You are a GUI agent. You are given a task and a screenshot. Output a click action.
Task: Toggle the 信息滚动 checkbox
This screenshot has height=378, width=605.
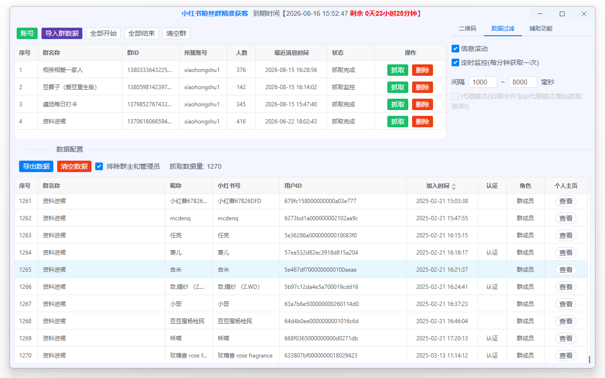tap(455, 49)
